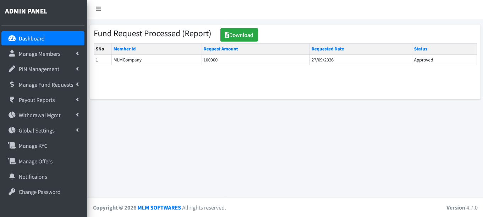Click the Manage Members user icon
The image size is (483, 217).
12,54
